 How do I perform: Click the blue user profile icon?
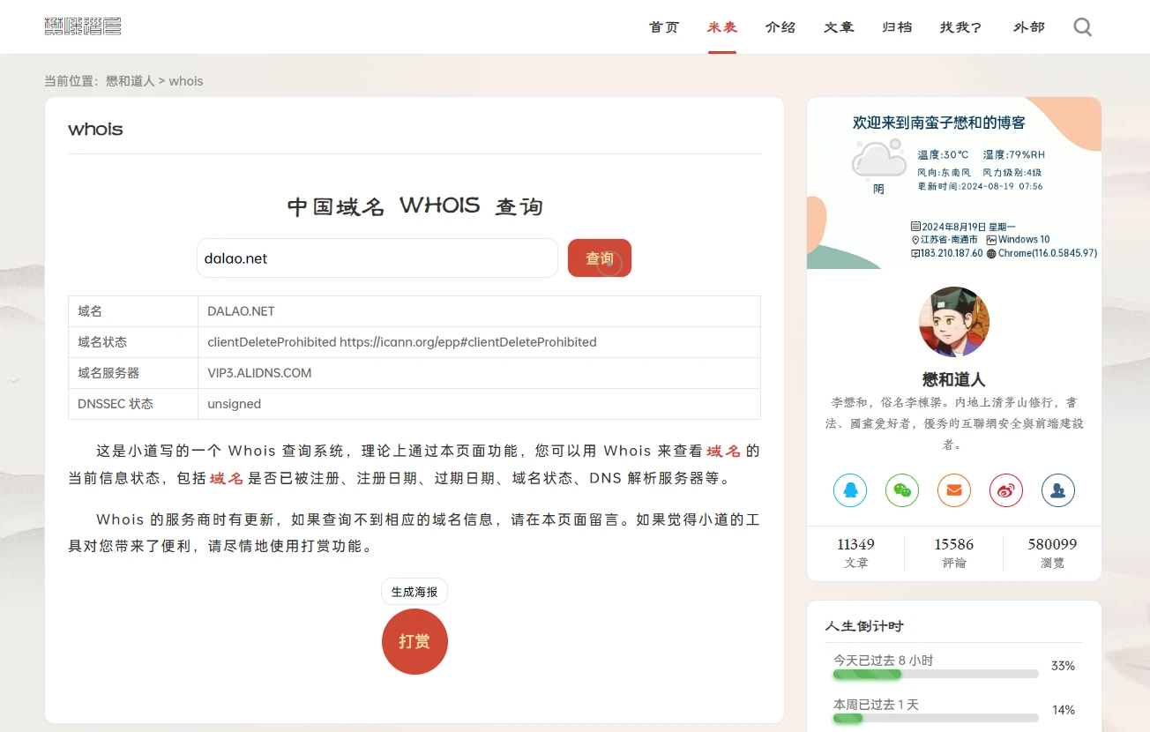[x=1058, y=490]
